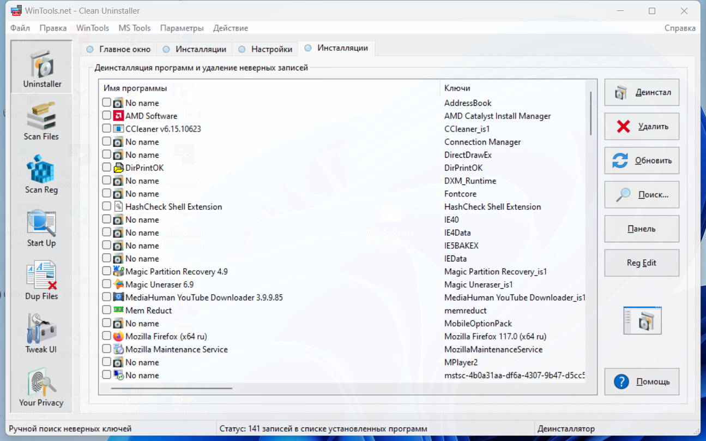Click the Панель button
This screenshot has width=706, height=441.
coord(642,229)
